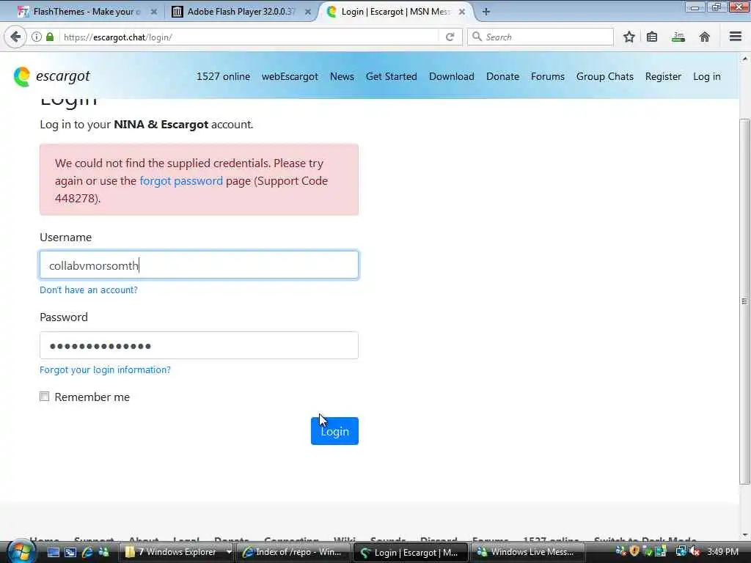Reload the page with refresh icon

point(450,37)
